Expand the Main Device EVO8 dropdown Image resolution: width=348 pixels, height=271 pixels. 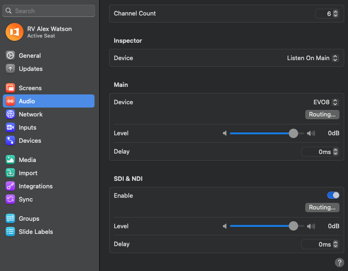click(326, 102)
